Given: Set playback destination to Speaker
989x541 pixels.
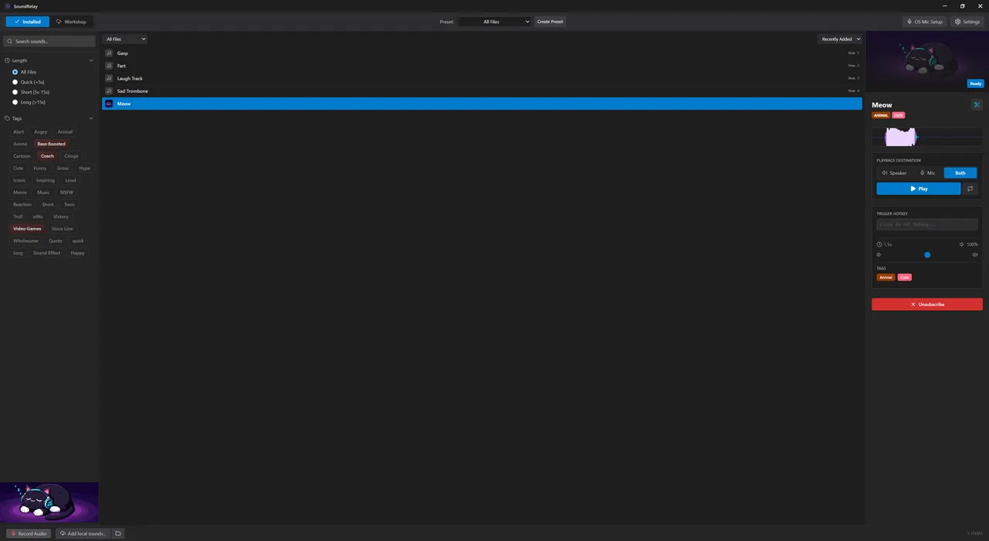Looking at the screenshot, I should [894, 173].
